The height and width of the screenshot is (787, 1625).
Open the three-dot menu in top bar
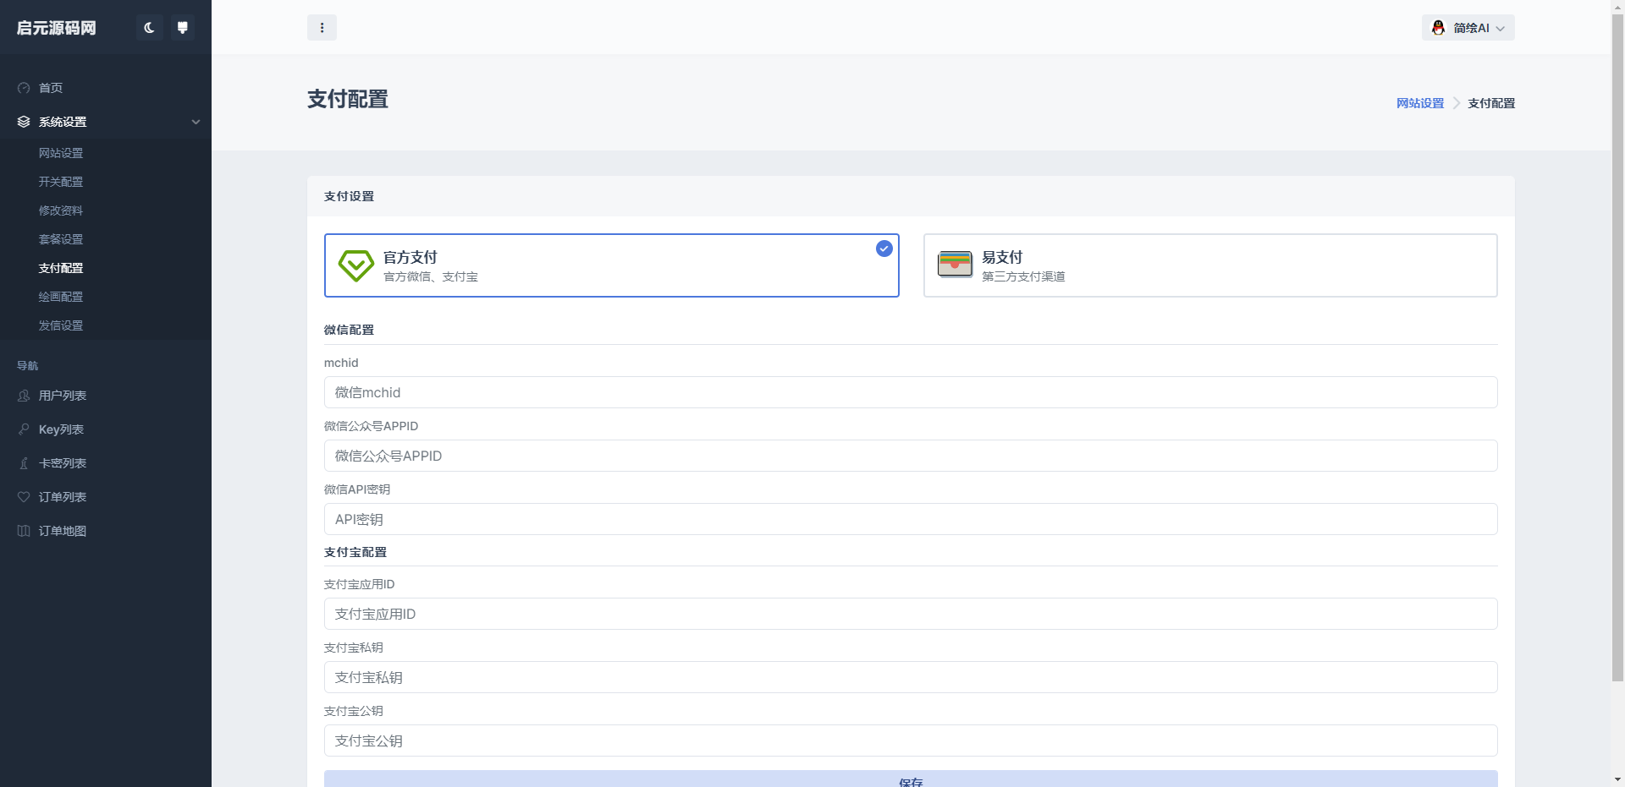click(x=322, y=28)
